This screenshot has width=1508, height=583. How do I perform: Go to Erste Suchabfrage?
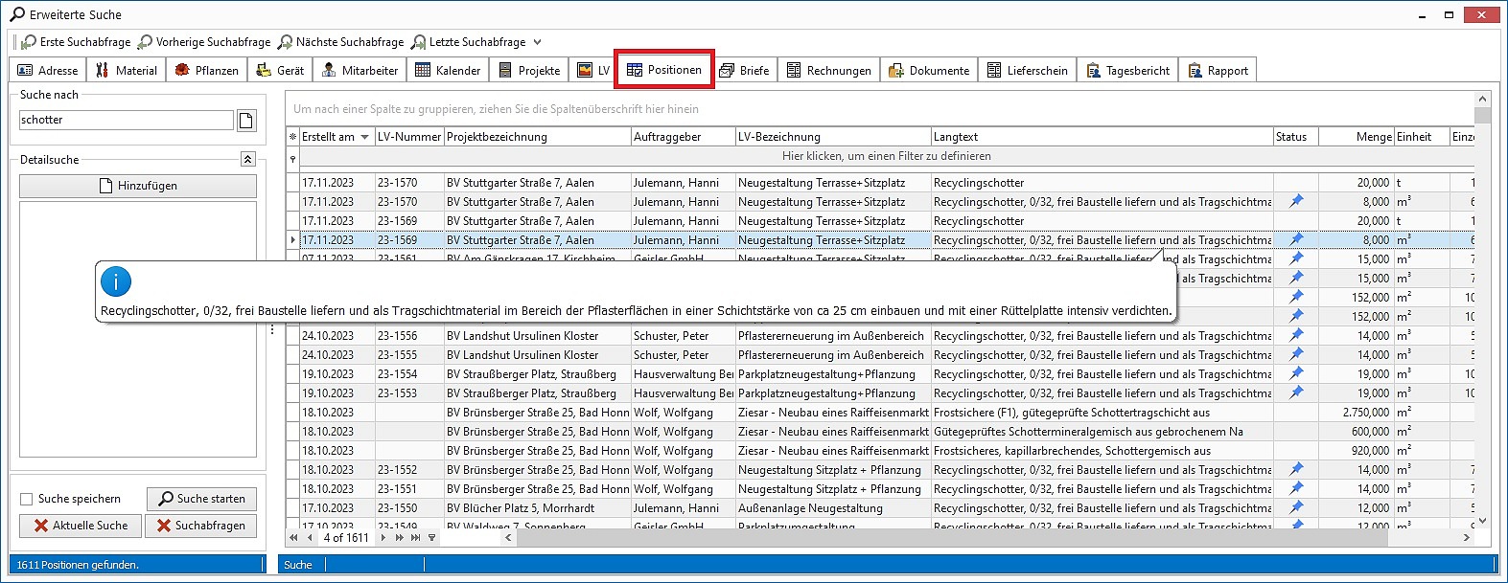(x=77, y=42)
